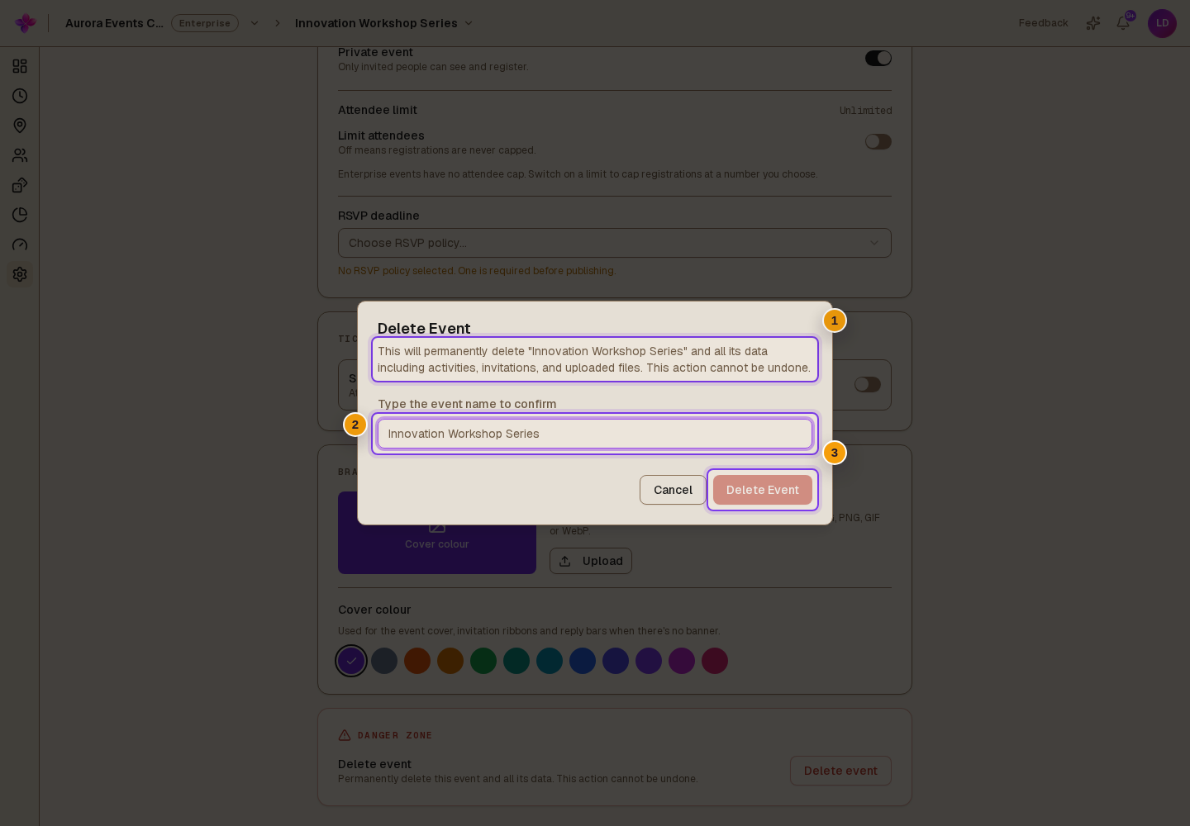Expand the Innovation Workshop Series event chevron
1190x826 pixels.
pos(469,23)
